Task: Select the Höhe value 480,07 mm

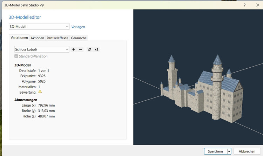Action: tap(46, 116)
